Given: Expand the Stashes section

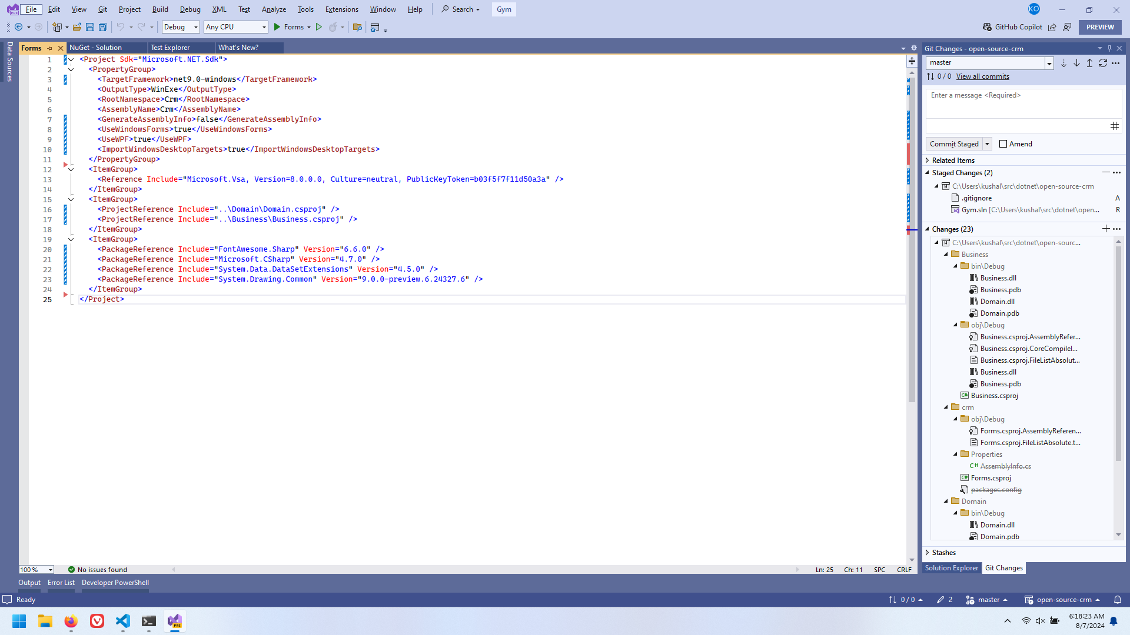Looking at the screenshot, I should tap(928, 553).
